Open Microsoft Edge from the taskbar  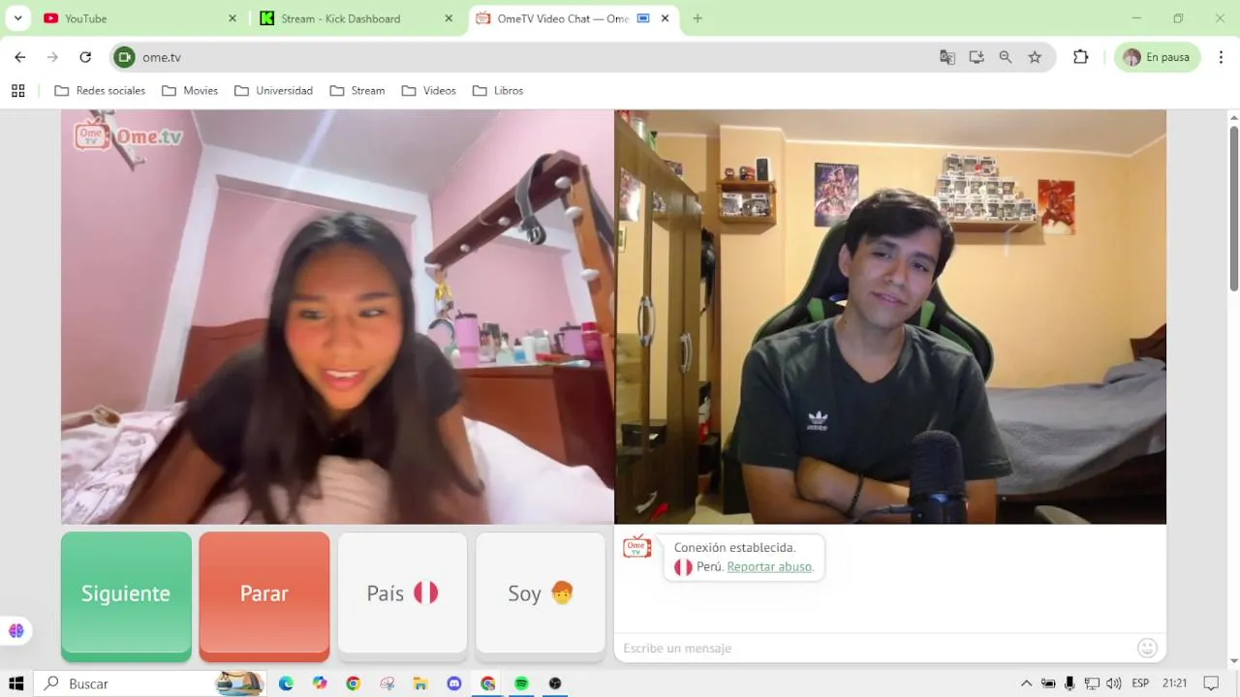tap(286, 683)
